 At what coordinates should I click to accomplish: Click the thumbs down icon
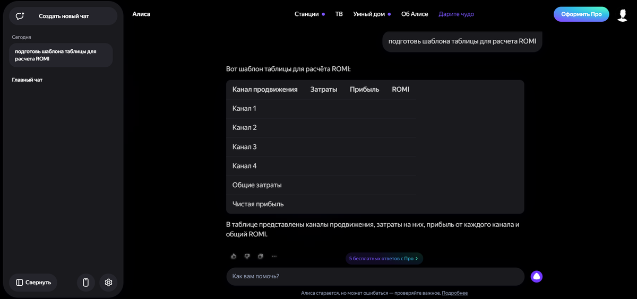tap(247, 257)
